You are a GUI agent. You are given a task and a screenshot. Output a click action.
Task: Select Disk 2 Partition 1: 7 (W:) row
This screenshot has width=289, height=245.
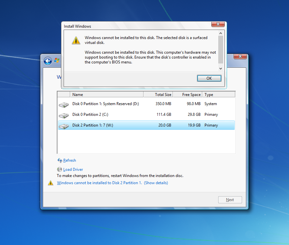(x=146, y=125)
